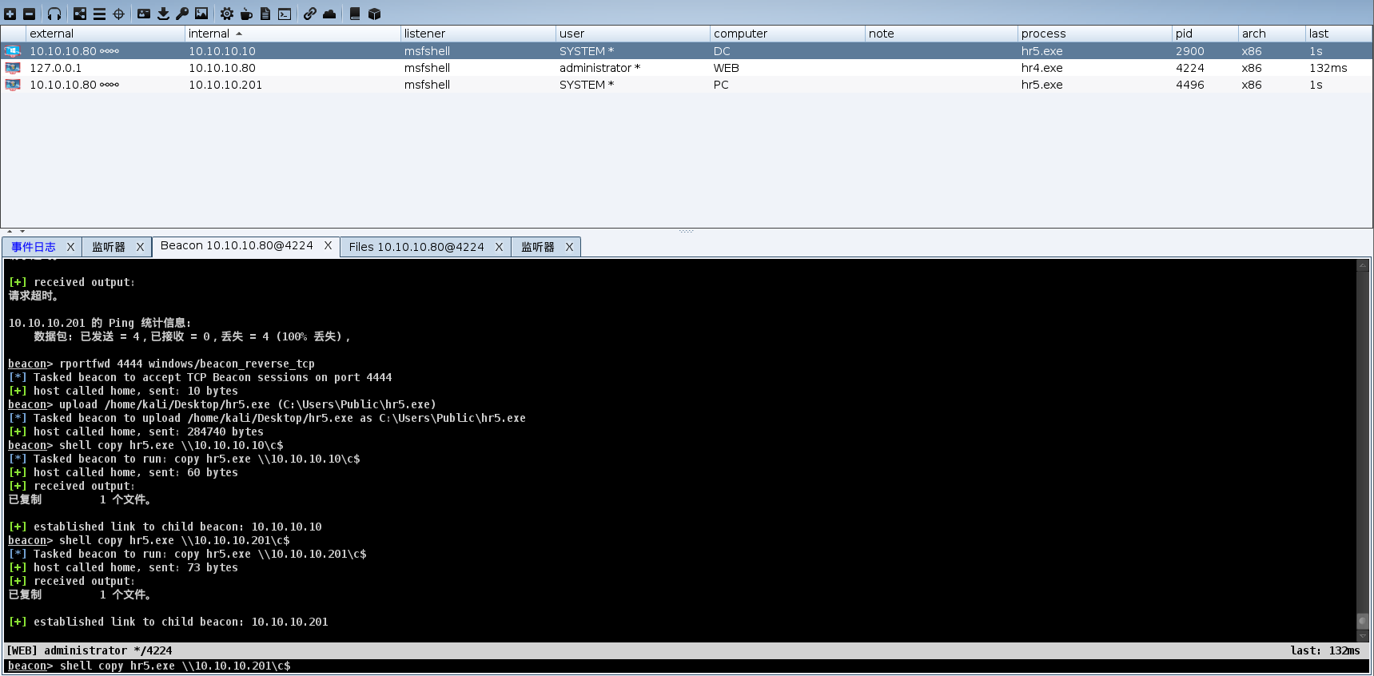Open the 监听器 tab beside 事件日志
Image resolution: width=1374 pixels, height=676 pixels.
point(109,247)
